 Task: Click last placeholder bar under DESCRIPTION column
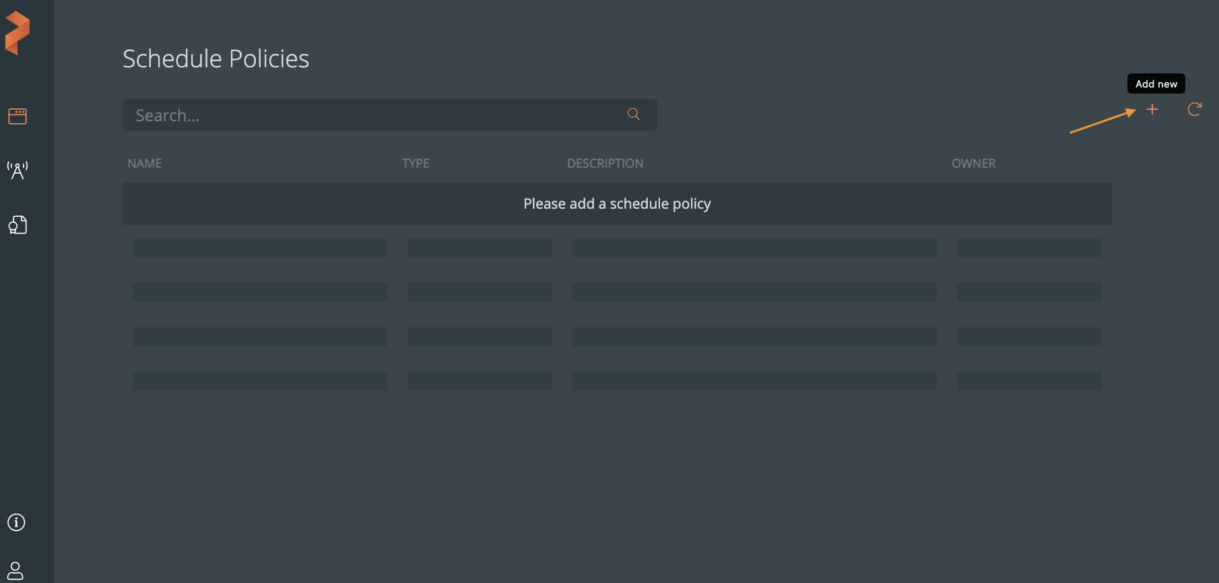[x=754, y=381]
